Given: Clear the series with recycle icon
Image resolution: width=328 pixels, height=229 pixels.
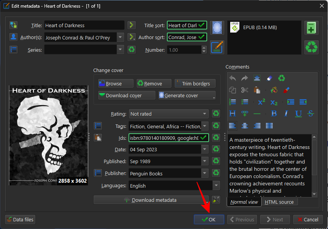Looking at the screenshot, I should click(132, 50).
